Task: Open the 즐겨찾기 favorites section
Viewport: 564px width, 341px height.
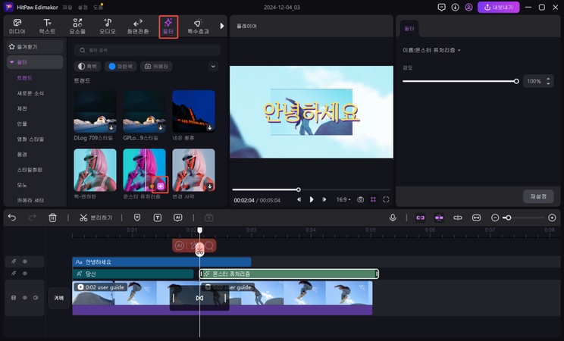Action: [x=35, y=47]
